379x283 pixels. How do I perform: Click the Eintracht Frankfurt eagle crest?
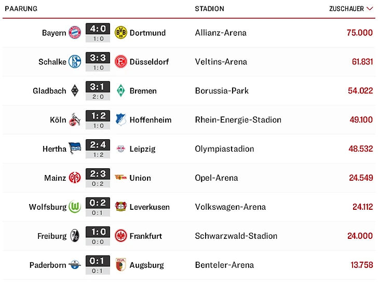click(x=120, y=236)
